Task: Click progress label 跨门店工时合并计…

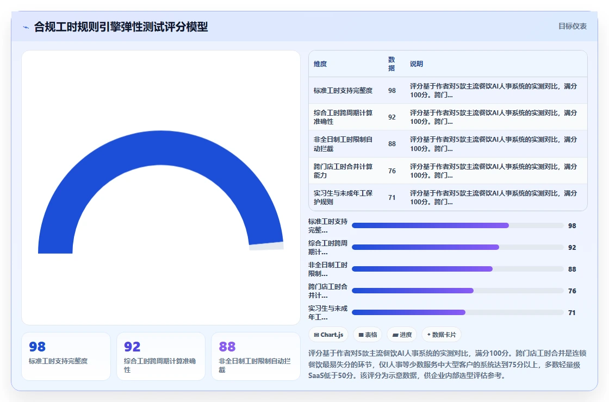Action: [x=328, y=291]
